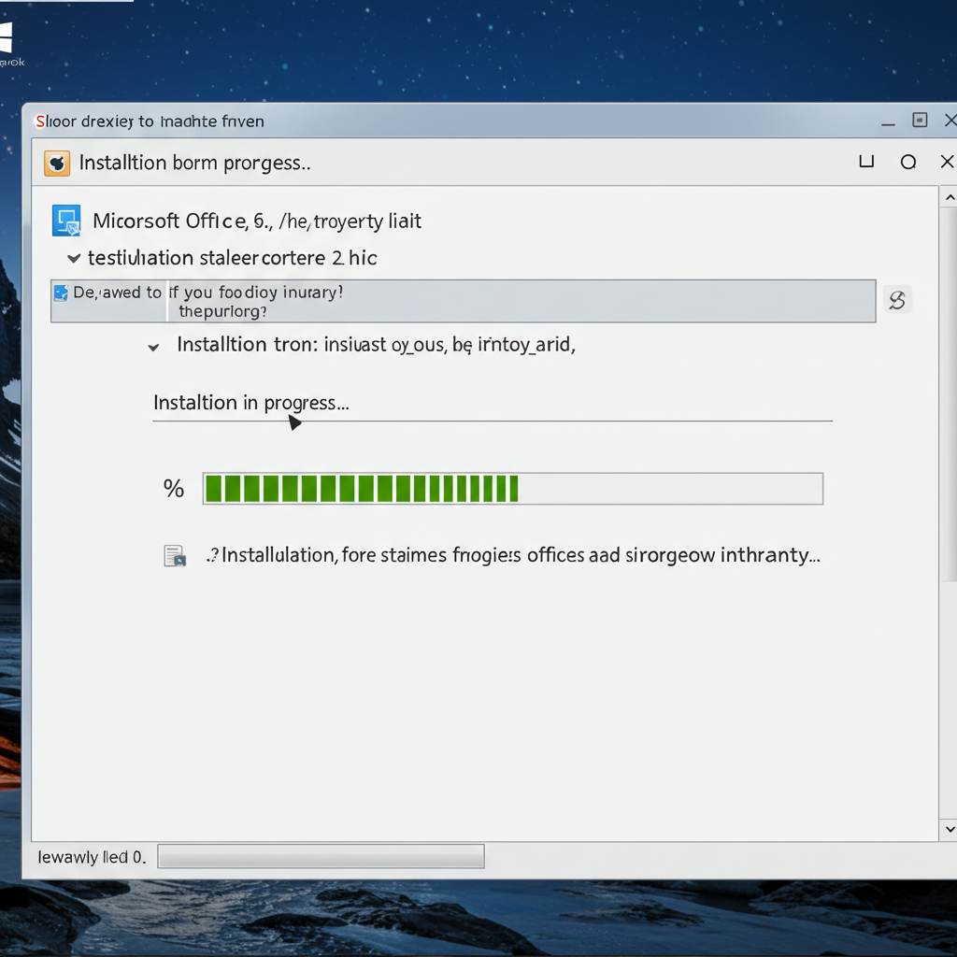Minimize the outer Slioor drexiey window
957x957 pixels.
point(888,123)
